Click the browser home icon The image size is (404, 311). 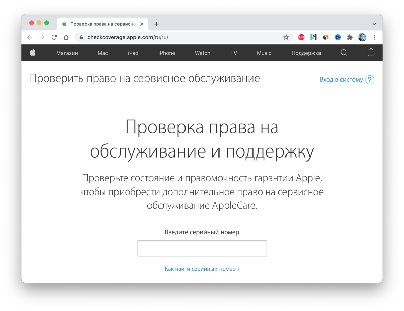coord(66,37)
